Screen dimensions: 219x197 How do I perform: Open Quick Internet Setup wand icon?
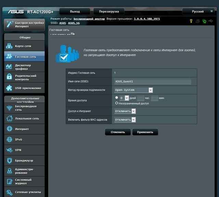click(x=10, y=24)
